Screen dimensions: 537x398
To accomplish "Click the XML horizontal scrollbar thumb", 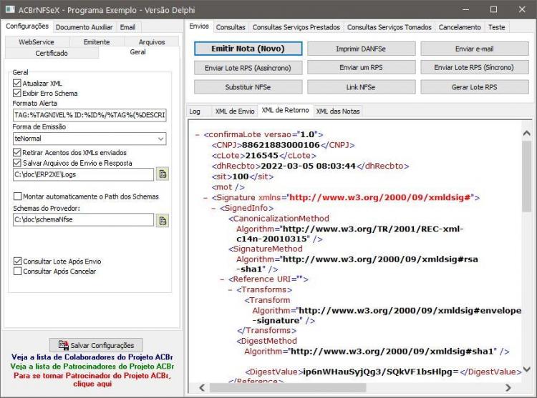I will 288,388.
